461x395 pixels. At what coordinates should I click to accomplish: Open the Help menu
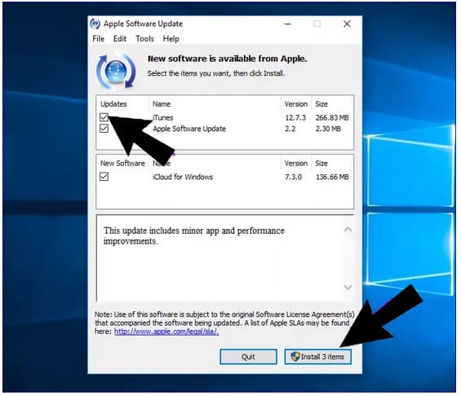coord(171,39)
